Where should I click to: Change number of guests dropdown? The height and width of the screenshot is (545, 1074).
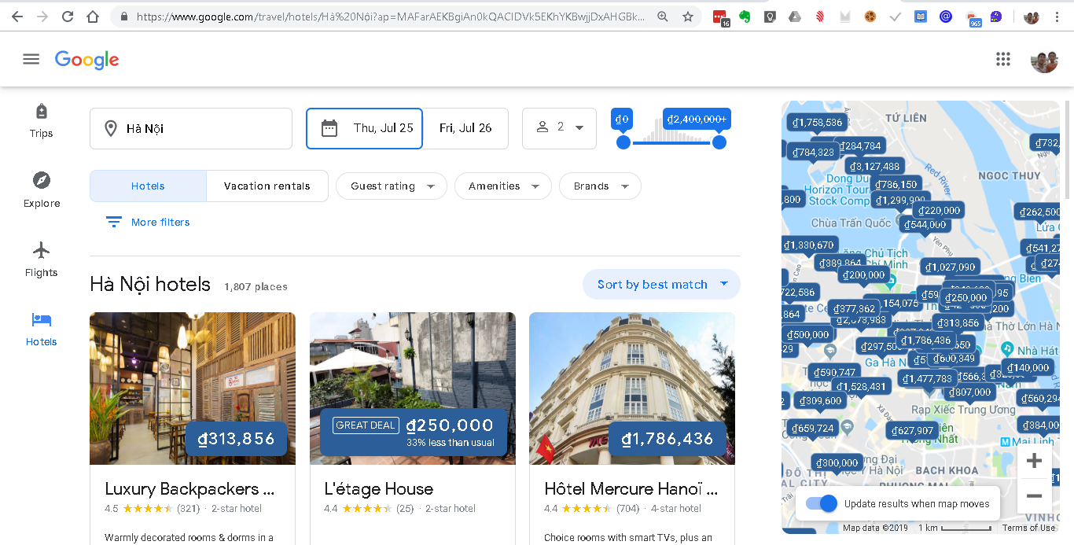[559, 127]
